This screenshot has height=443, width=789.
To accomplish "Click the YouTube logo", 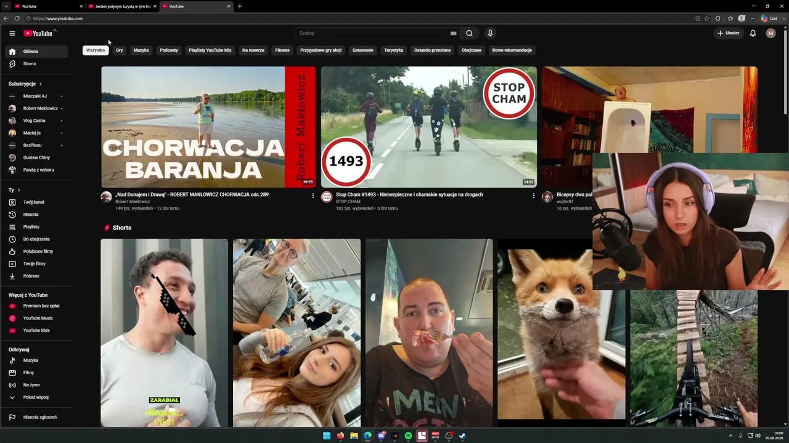I will [x=38, y=33].
